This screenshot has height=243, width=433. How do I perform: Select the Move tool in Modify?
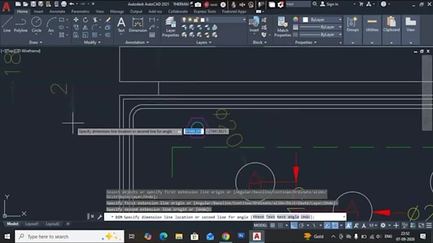(x=76, y=20)
